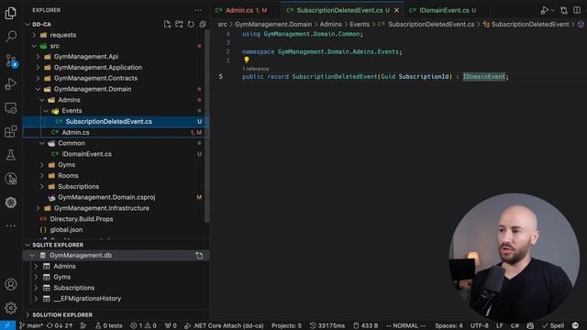
Task: Click the Explorer tree vertical scrollbar
Action: (x=207, y=126)
